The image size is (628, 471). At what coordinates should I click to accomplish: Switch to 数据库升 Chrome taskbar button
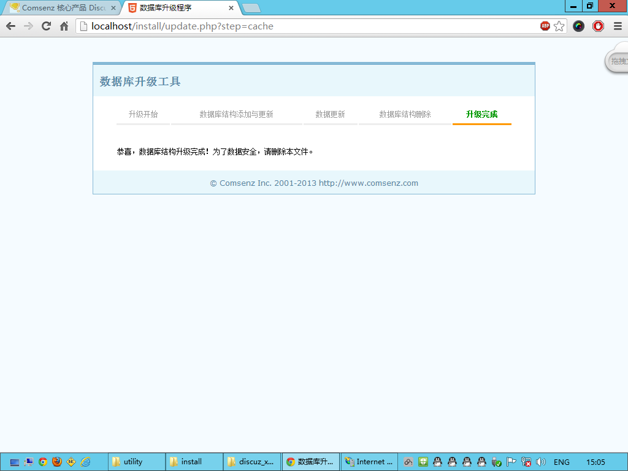(311, 462)
